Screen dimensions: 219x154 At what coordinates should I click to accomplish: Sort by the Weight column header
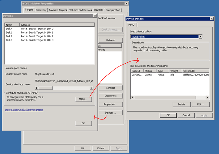click(176, 71)
